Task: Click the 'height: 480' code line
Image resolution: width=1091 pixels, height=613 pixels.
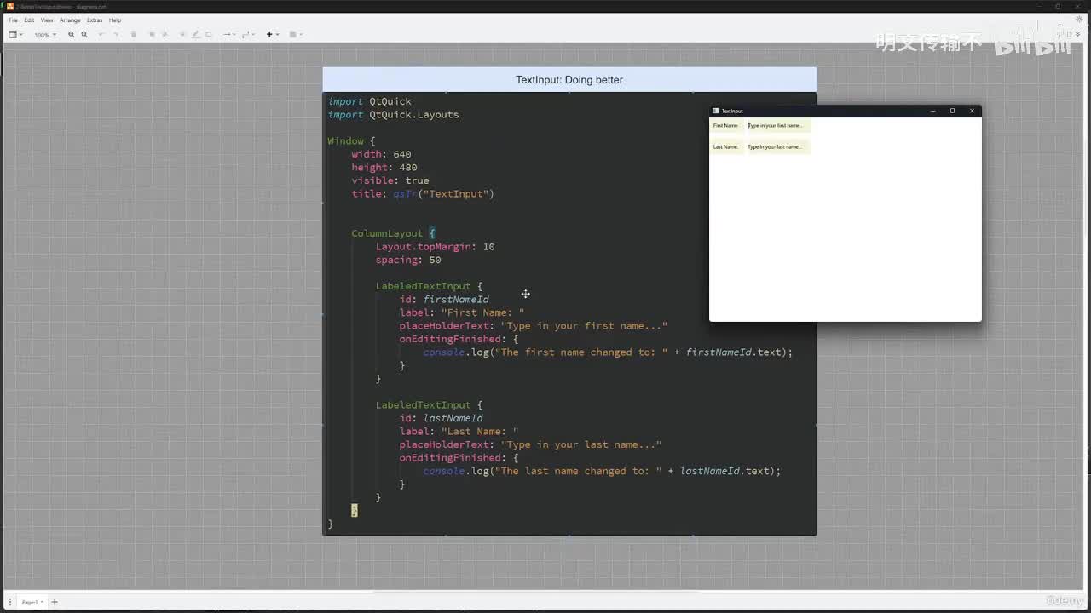Action: point(384,168)
